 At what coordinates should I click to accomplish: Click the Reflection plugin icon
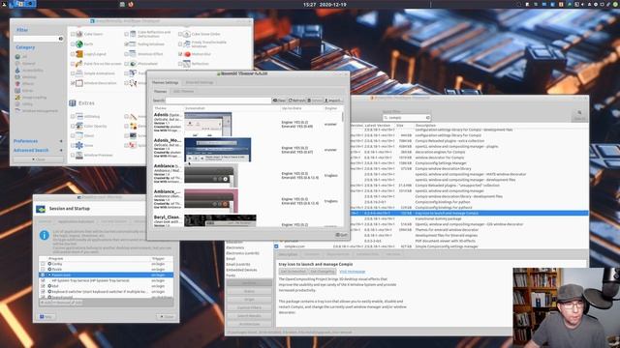click(x=187, y=64)
